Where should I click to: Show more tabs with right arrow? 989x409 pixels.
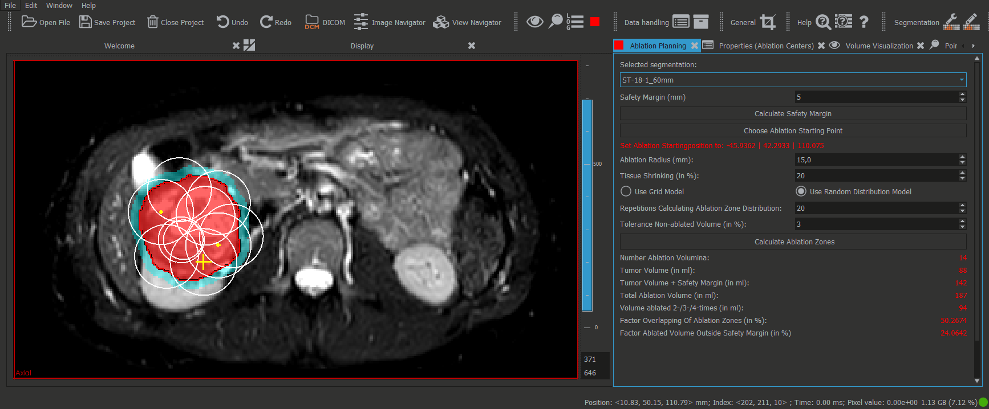pyautogui.click(x=974, y=46)
